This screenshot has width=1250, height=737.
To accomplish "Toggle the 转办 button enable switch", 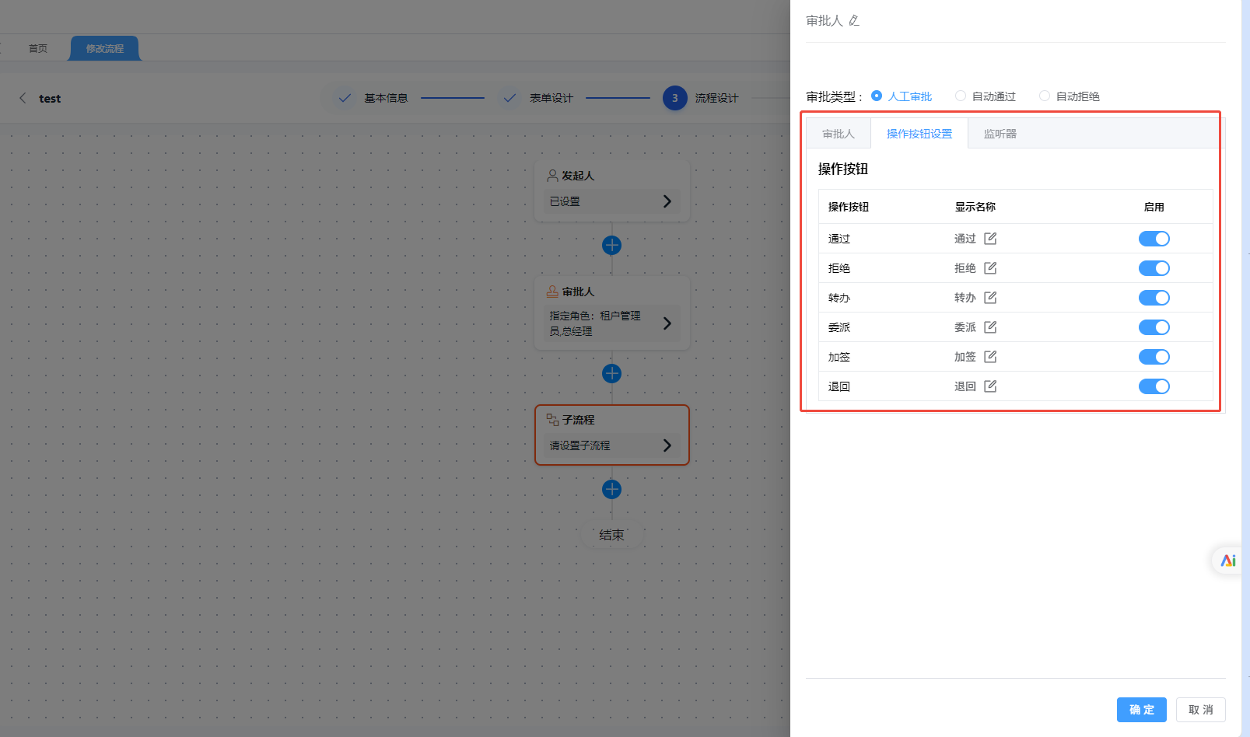I will tap(1154, 298).
